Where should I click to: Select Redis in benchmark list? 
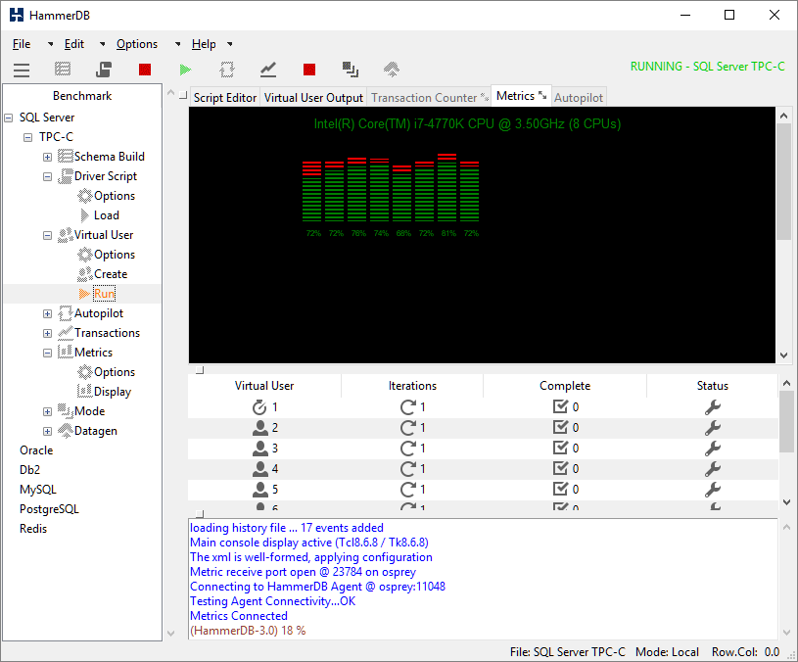[x=33, y=529]
